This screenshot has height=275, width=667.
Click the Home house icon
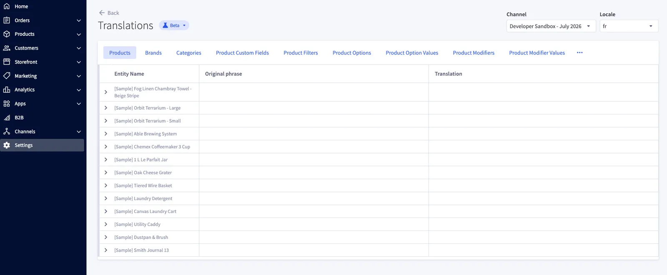[x=7, y=6]
